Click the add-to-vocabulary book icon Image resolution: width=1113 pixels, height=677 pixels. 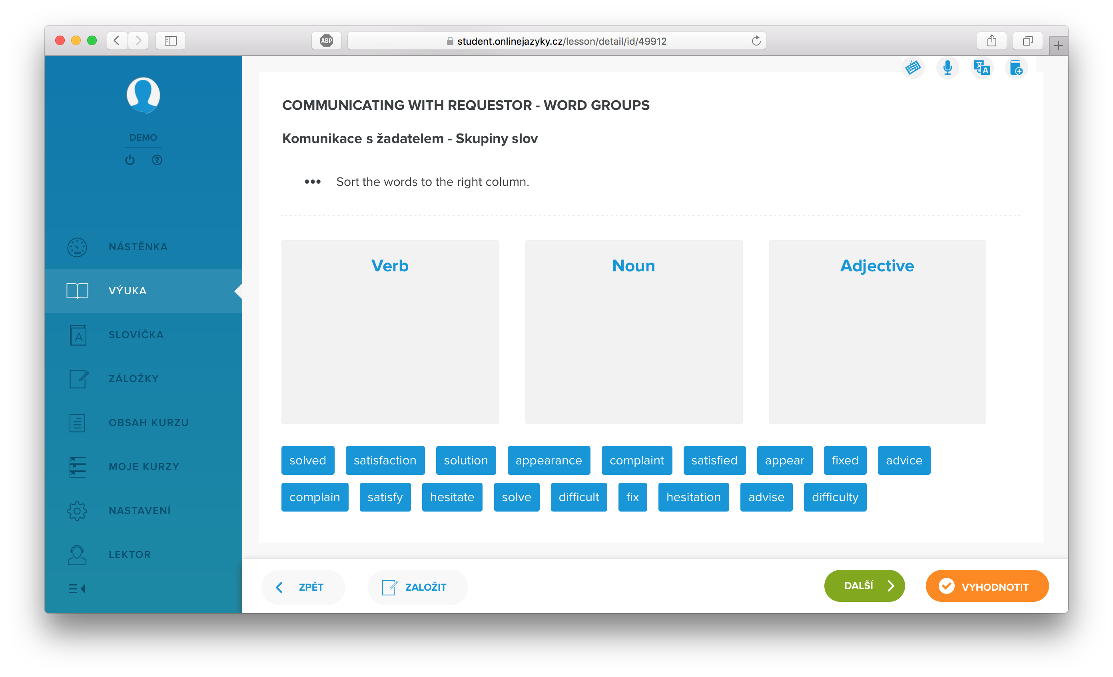(1016, 68)
